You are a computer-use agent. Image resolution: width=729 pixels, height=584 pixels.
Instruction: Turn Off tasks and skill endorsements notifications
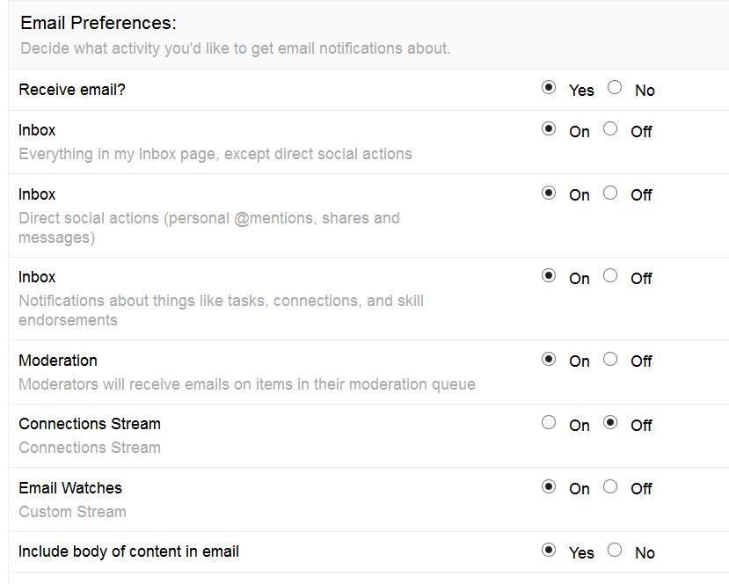(x=610, y=275)
